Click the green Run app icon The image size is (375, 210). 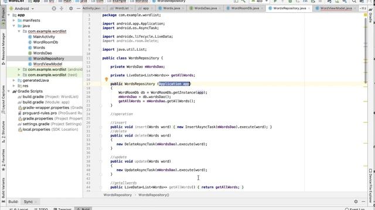275,1
